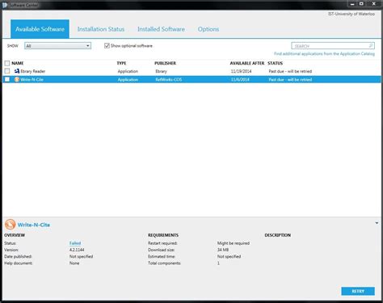The image size is (383, 303).
Task: Minimize the Software Center window
Action: click(x=352, y=4)
